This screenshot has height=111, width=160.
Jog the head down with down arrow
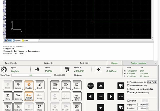(100, 107)
